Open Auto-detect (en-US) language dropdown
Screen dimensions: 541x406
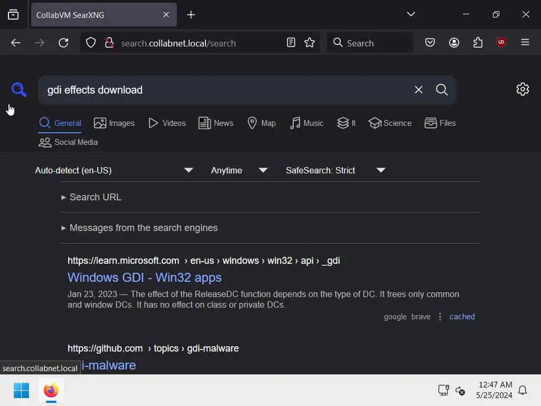coord(114,170)
